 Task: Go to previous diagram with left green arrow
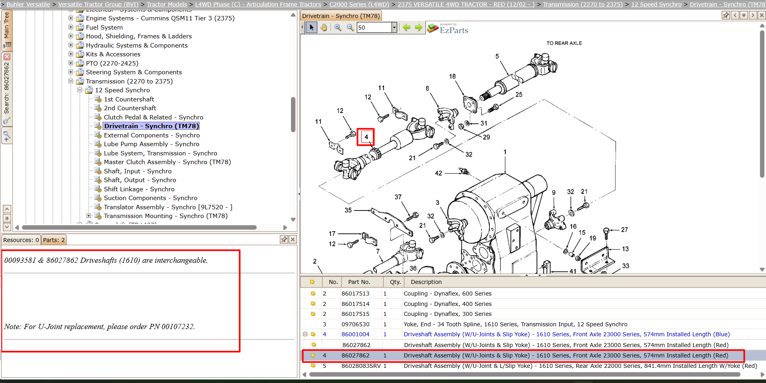[406, 28]
